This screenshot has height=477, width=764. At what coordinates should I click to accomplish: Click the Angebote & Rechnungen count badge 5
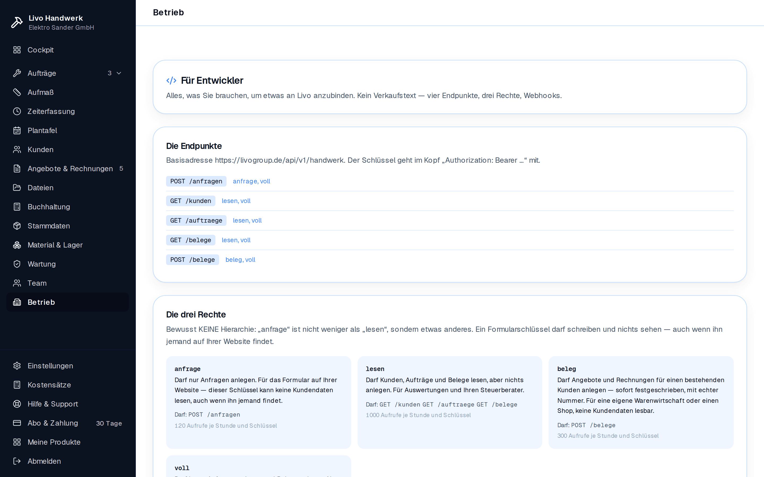[121, 169]
